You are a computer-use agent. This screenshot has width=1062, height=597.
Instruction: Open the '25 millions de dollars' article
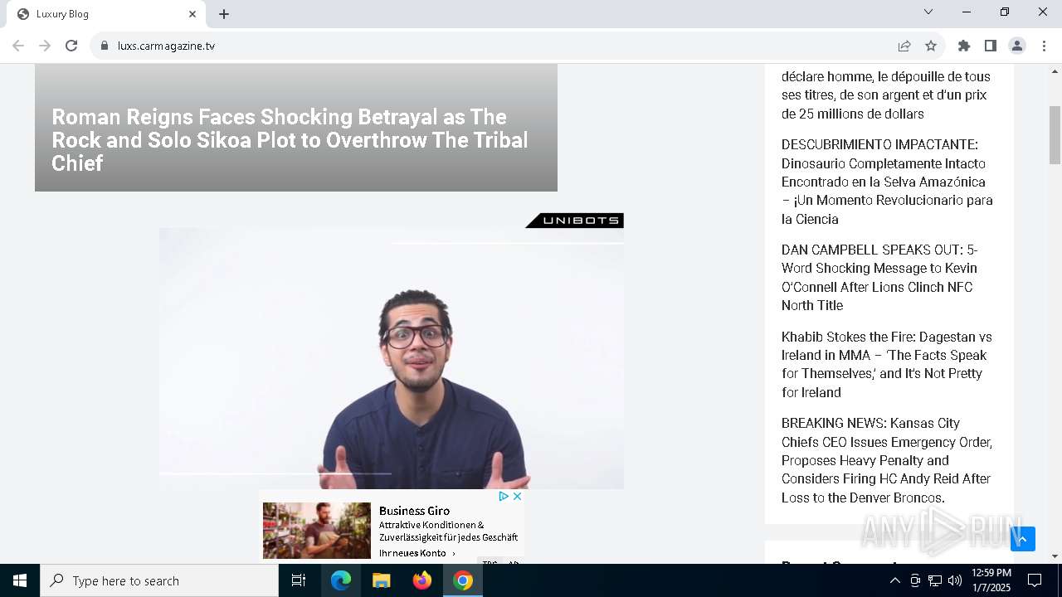click(x=885, y=95)
